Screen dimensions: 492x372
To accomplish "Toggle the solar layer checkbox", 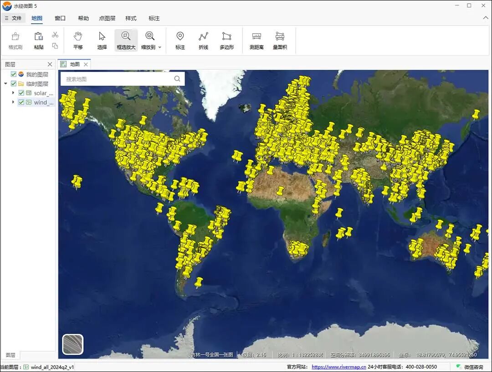I will pos(21,93).
